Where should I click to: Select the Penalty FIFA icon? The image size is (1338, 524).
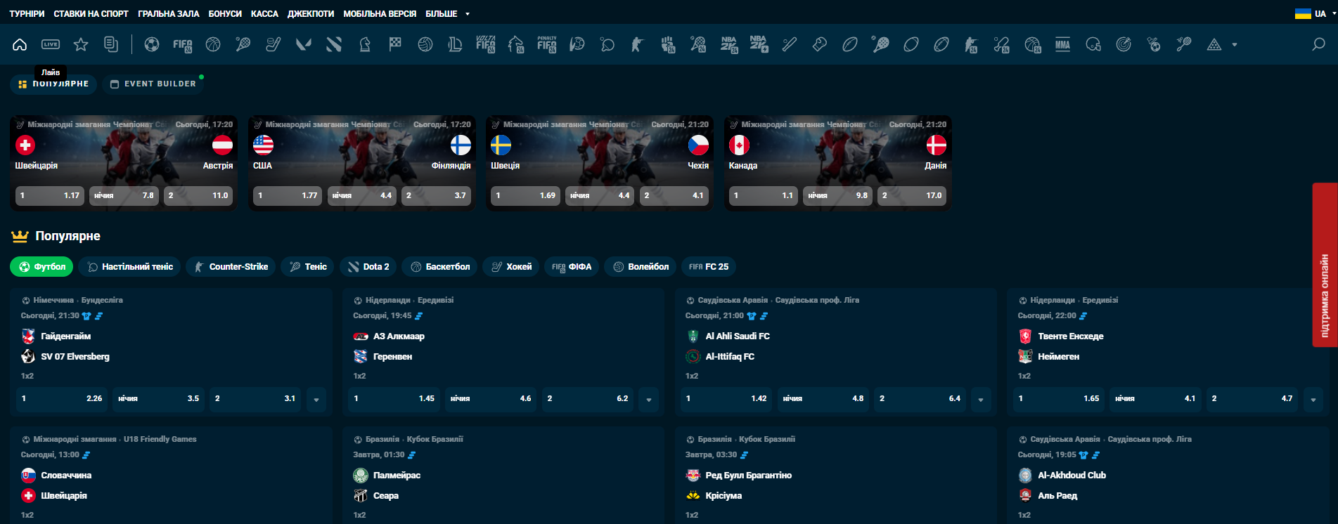pyautogui.click(x=547, y=45)
